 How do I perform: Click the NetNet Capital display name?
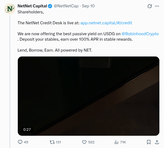pyautogui.click(x=32, y=6)
